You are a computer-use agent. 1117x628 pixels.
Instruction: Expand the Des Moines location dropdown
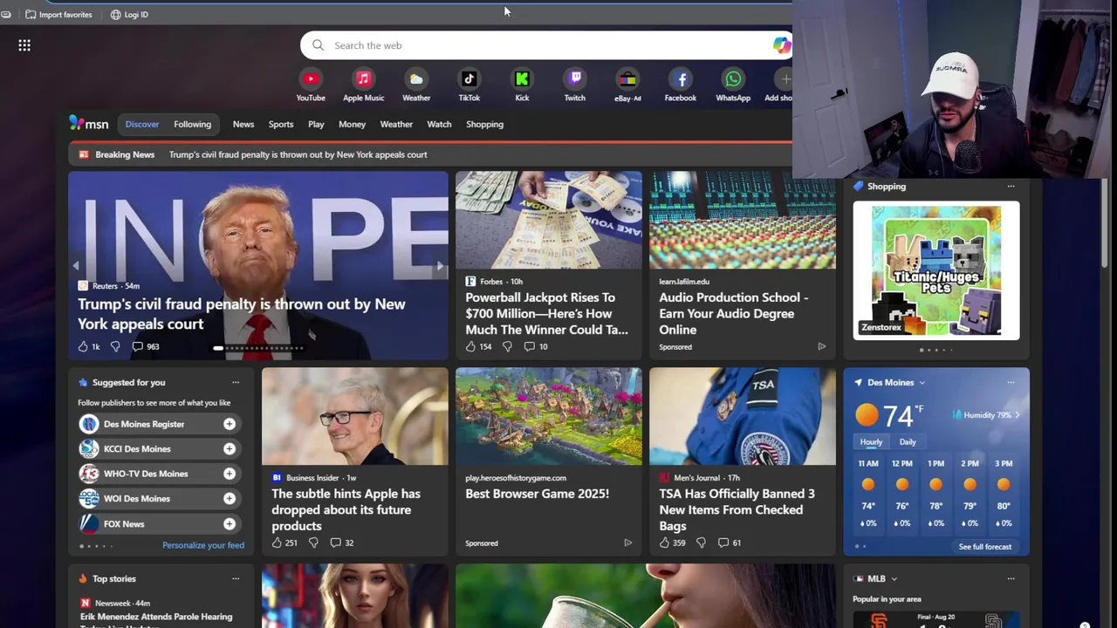922,382
